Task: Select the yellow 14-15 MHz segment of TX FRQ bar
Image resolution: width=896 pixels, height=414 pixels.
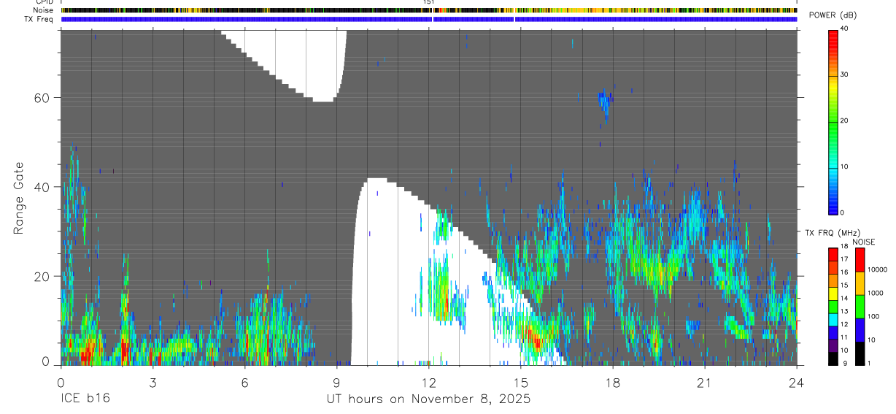Action: pyautogui.click(x=833, y=294)
